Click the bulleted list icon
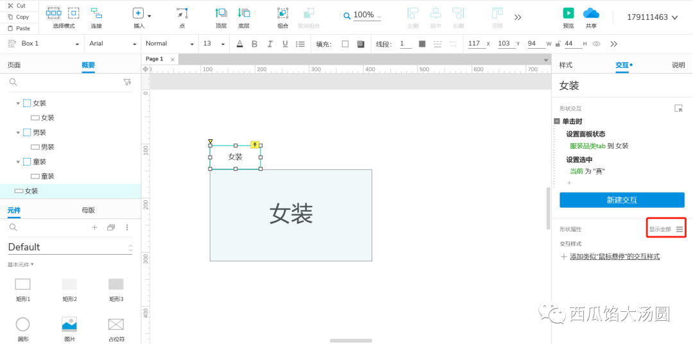Screen dimensions: 693x344 pyautogui.click(x=300, y=44)
